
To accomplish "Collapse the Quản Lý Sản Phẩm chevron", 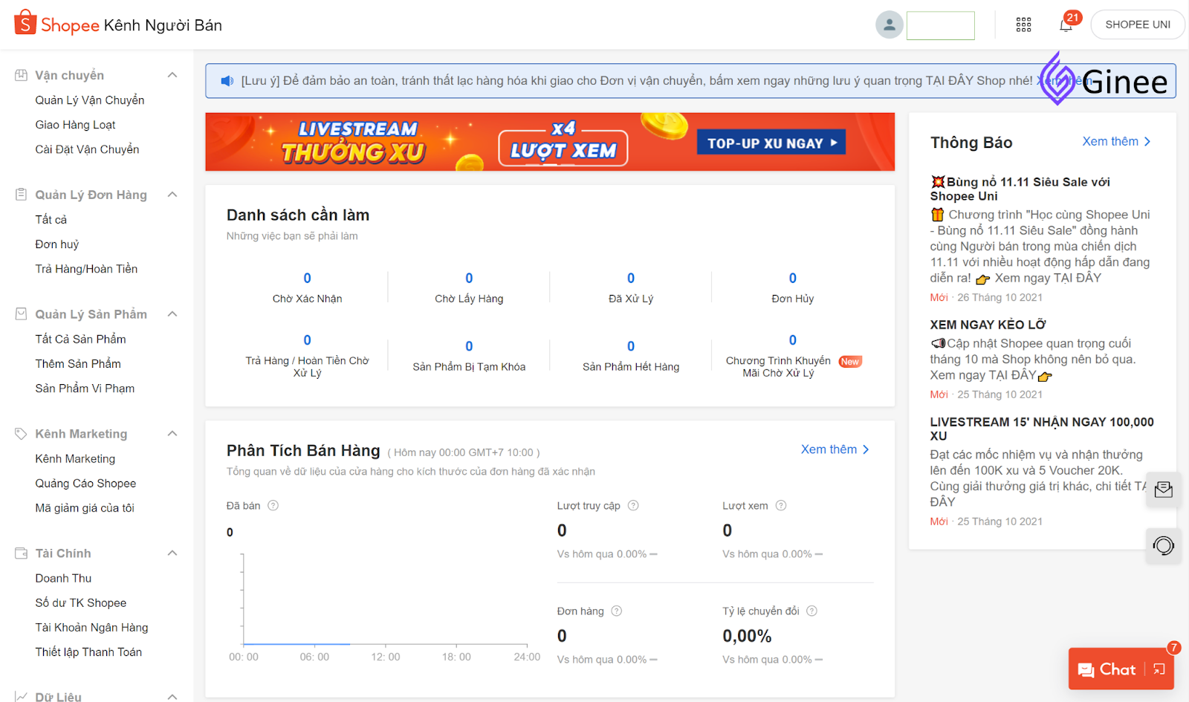I will (x=172, y=314).
